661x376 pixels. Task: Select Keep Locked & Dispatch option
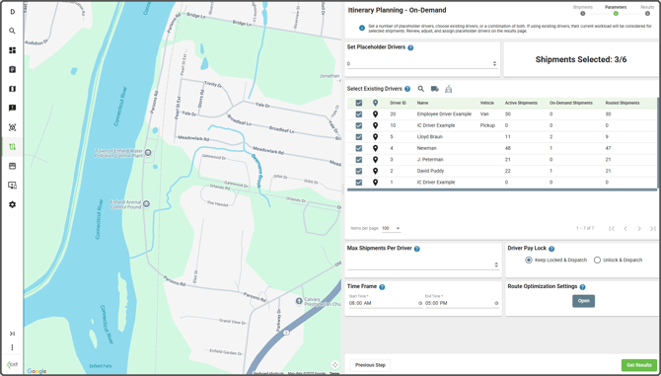pyautogui.click(x=529, y=261)
